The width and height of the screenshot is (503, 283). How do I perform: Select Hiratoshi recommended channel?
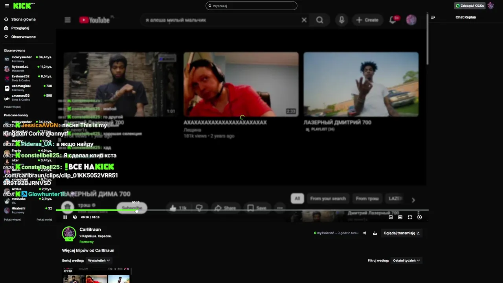click(x=28, y=210)
